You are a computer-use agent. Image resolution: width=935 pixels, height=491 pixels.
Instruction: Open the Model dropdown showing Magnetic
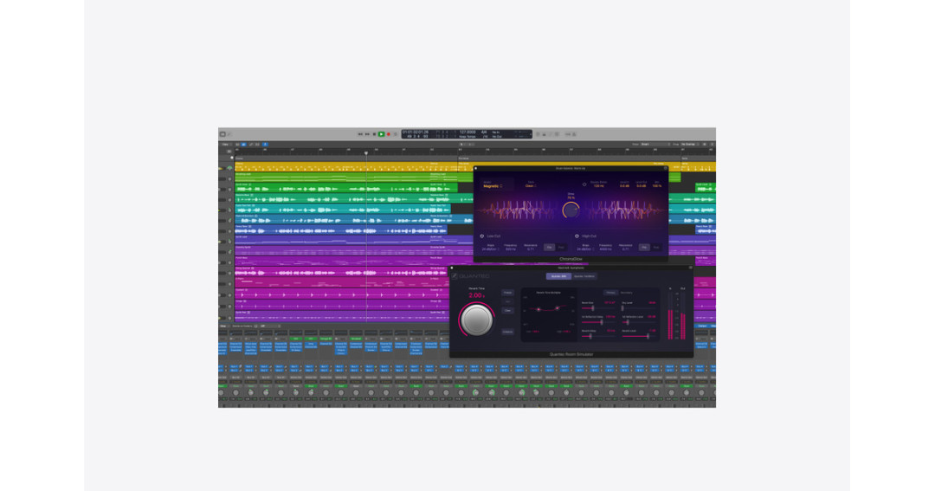[x=493, y=186]
